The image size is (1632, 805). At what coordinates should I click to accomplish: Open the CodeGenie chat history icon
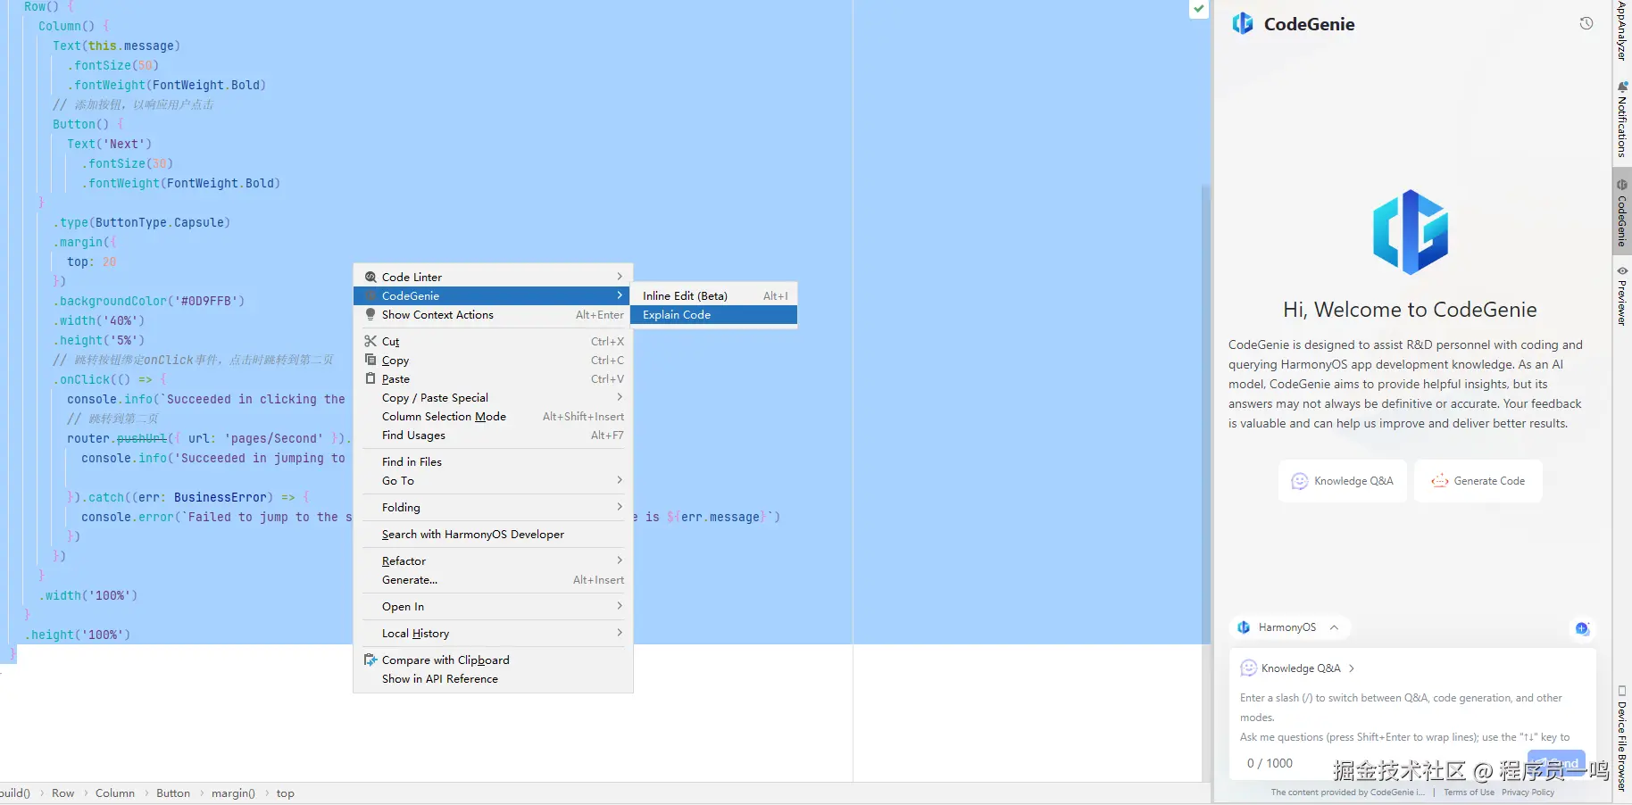pos(1586,24)
